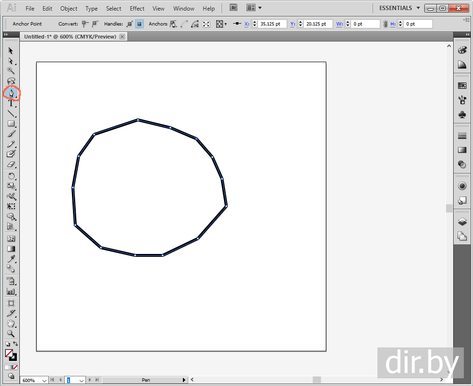Open the Layers panel icon
Screen dimensions: 473x386
[x=462, y=222]
